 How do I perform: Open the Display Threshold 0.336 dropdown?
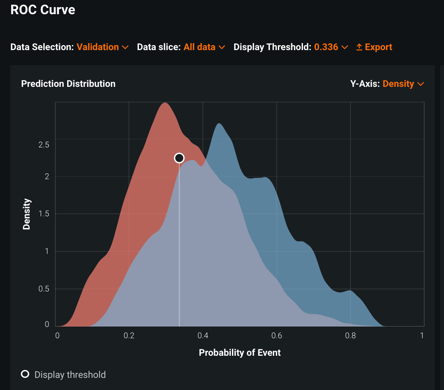pos(326,47)
